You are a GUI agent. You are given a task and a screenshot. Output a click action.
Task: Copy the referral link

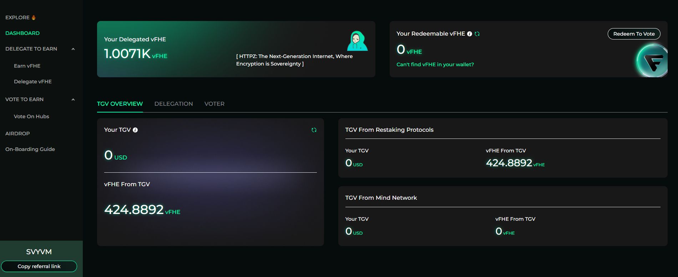tap(39, 266)
